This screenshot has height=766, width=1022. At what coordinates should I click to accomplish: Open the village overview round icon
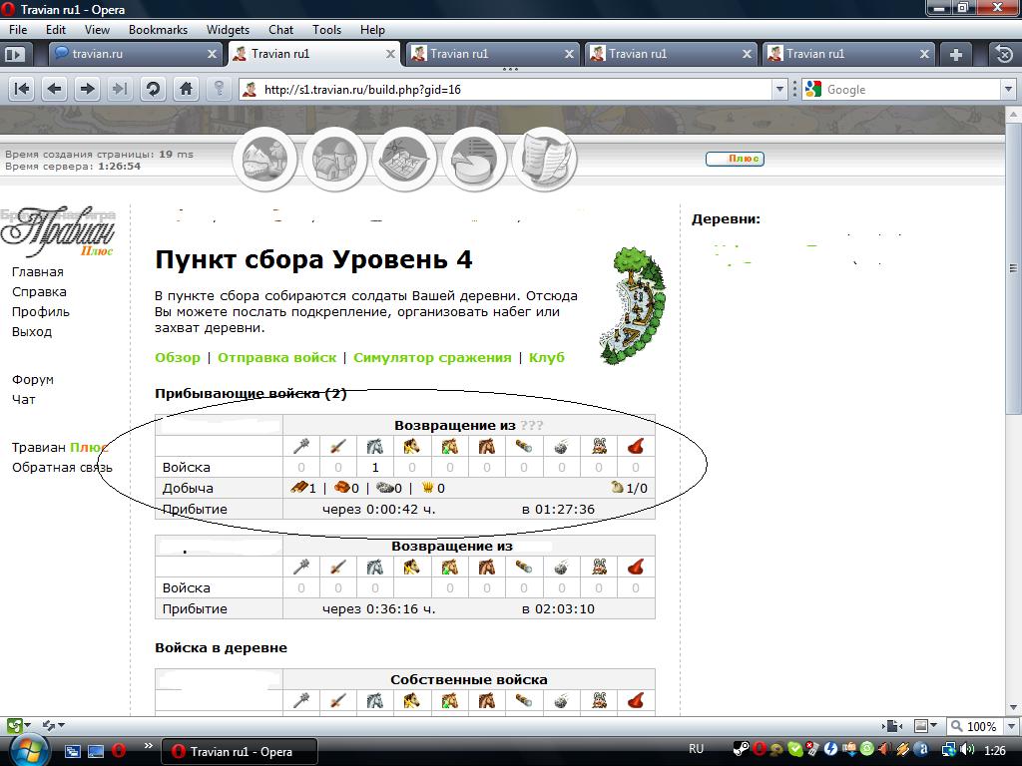pos(265,159)
